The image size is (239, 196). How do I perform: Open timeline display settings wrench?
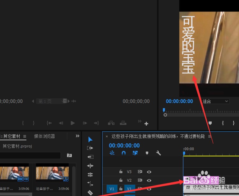pos(158,153)
